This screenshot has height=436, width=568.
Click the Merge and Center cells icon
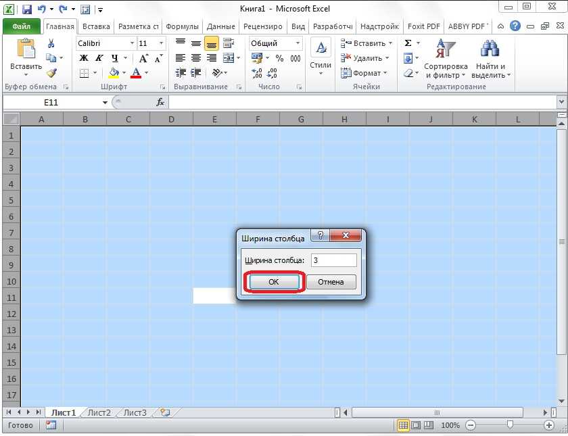pos(228,58)
